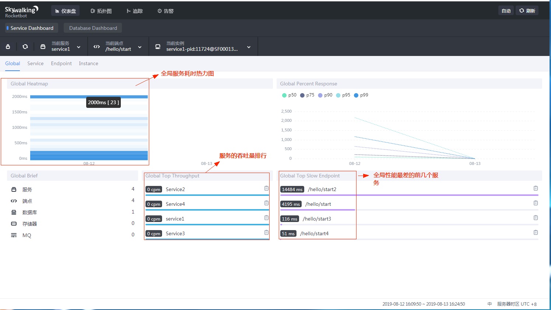Open the 仪表盘 dashboard menu

click(x=66, y=11)
